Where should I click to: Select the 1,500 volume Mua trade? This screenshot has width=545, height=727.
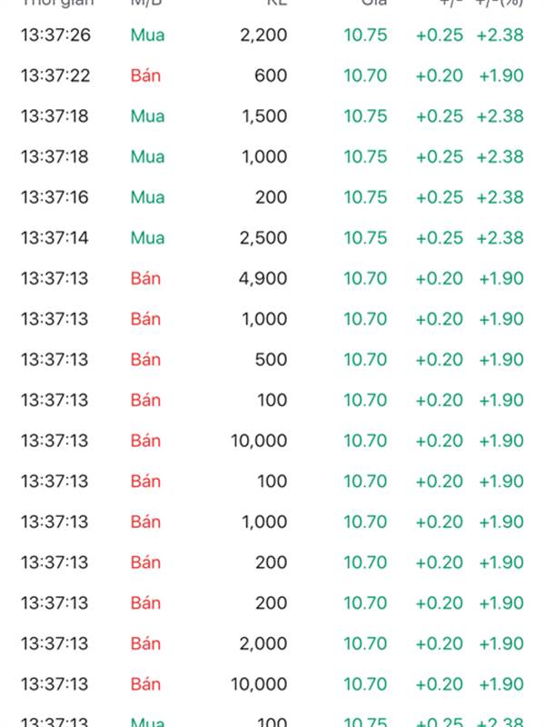point(272,116)
